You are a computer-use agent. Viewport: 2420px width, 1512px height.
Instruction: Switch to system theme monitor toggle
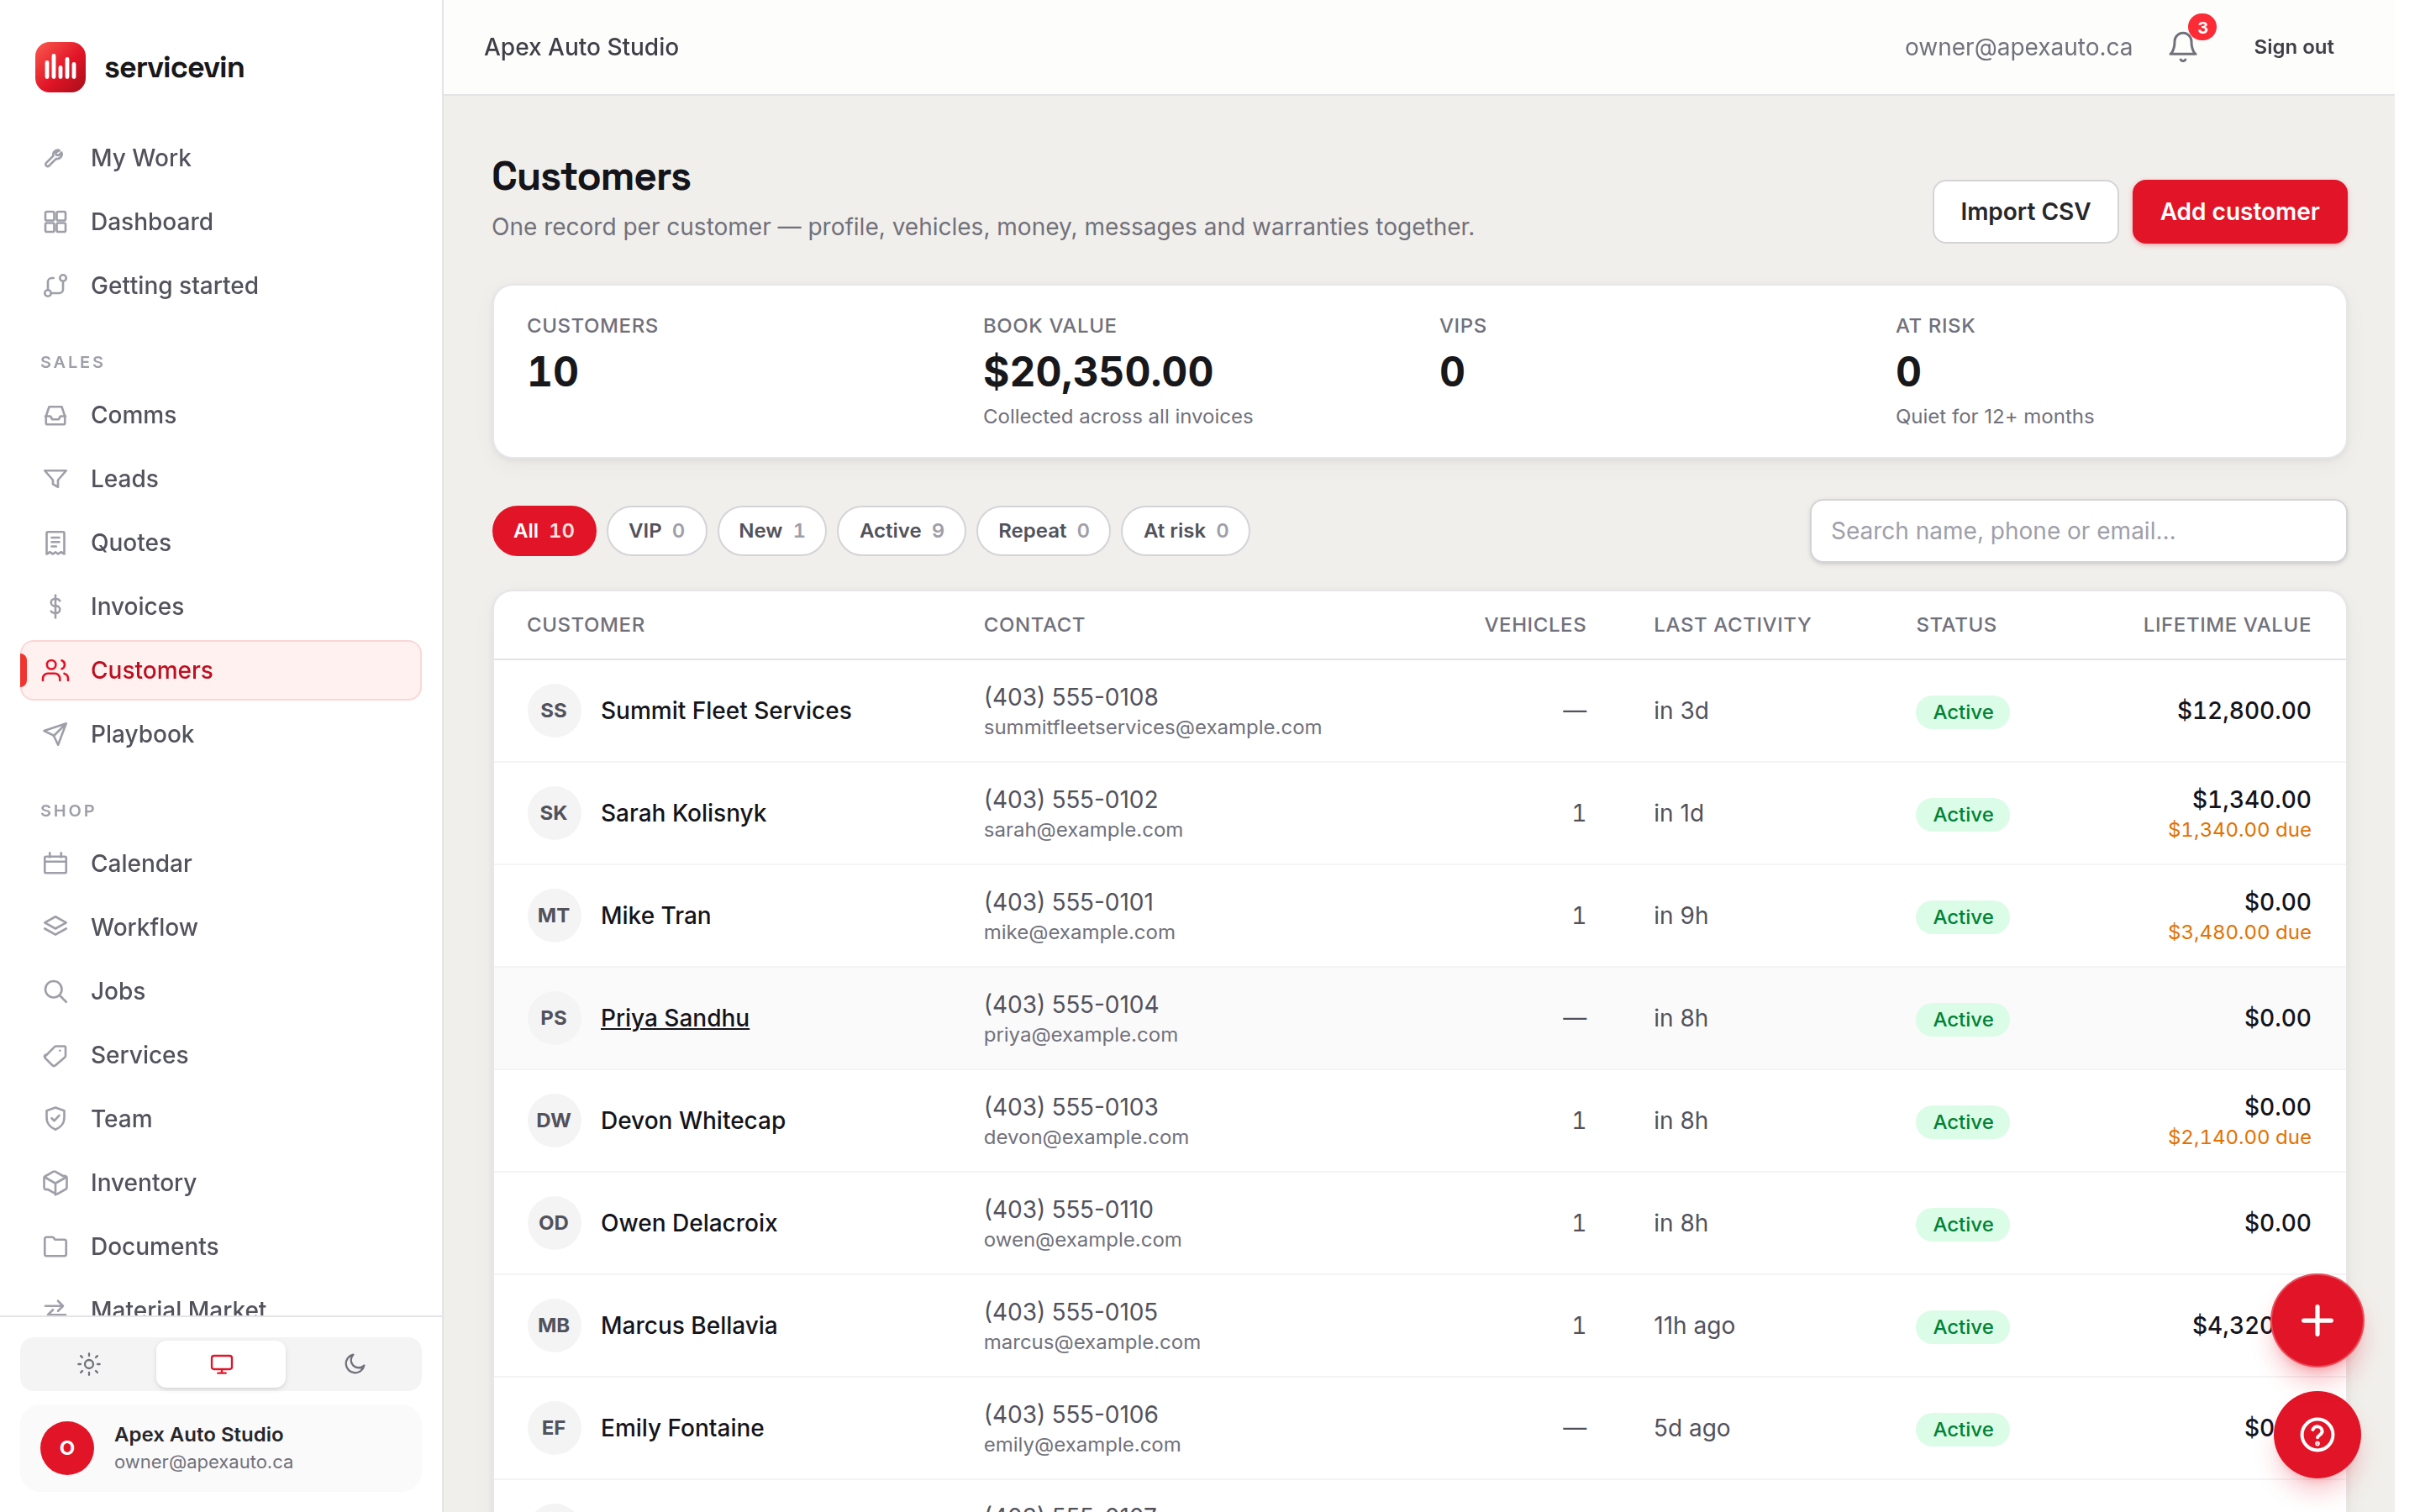point(221,1364)
